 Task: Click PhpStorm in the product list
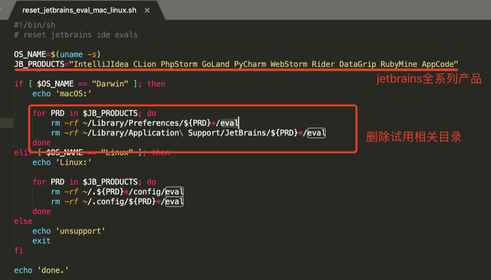(x=179, y=64)
